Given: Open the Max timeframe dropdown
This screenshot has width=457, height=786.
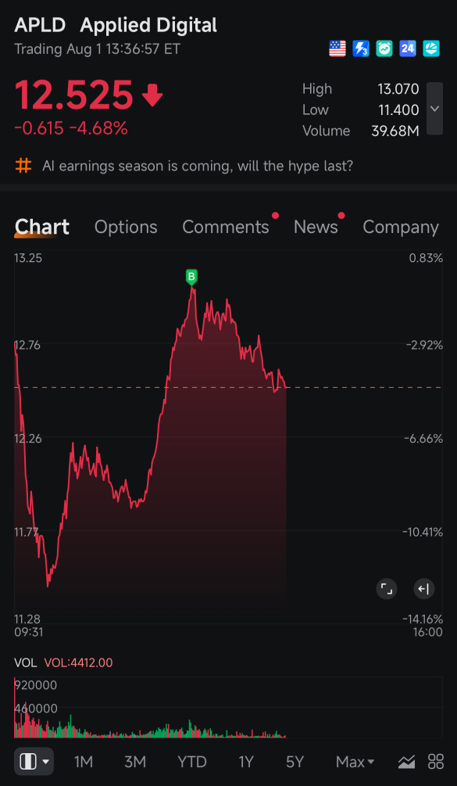Looking at the screenshot, I should [355, 762].
